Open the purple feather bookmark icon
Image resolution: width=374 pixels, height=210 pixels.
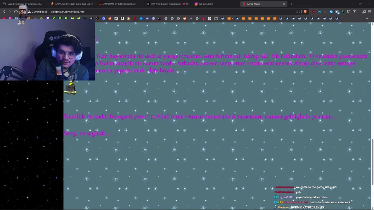(x=191, y=18)
